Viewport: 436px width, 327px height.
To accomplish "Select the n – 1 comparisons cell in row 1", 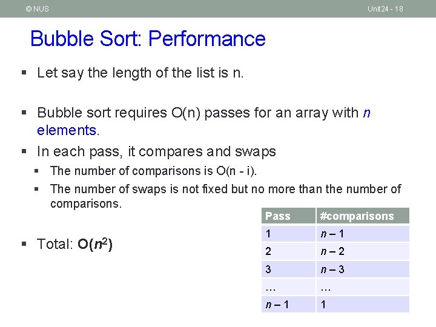I will [363, 234].
